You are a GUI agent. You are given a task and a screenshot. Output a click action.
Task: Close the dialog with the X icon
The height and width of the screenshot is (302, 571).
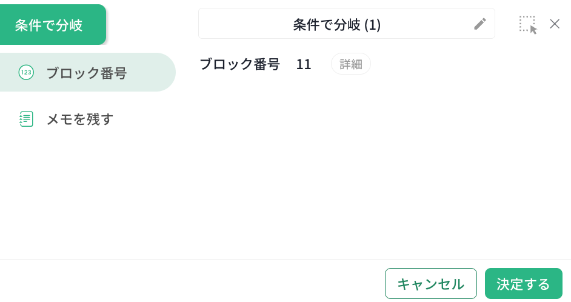pos(555,24)
